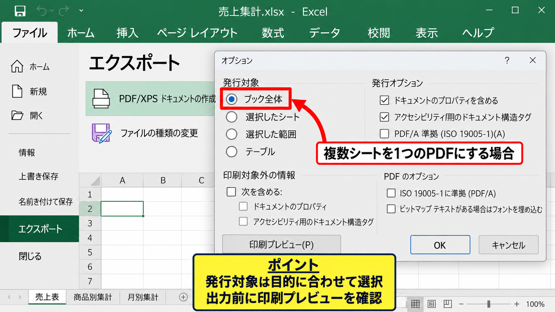Select the 選択した範囲 radio button

click(232, 134)
